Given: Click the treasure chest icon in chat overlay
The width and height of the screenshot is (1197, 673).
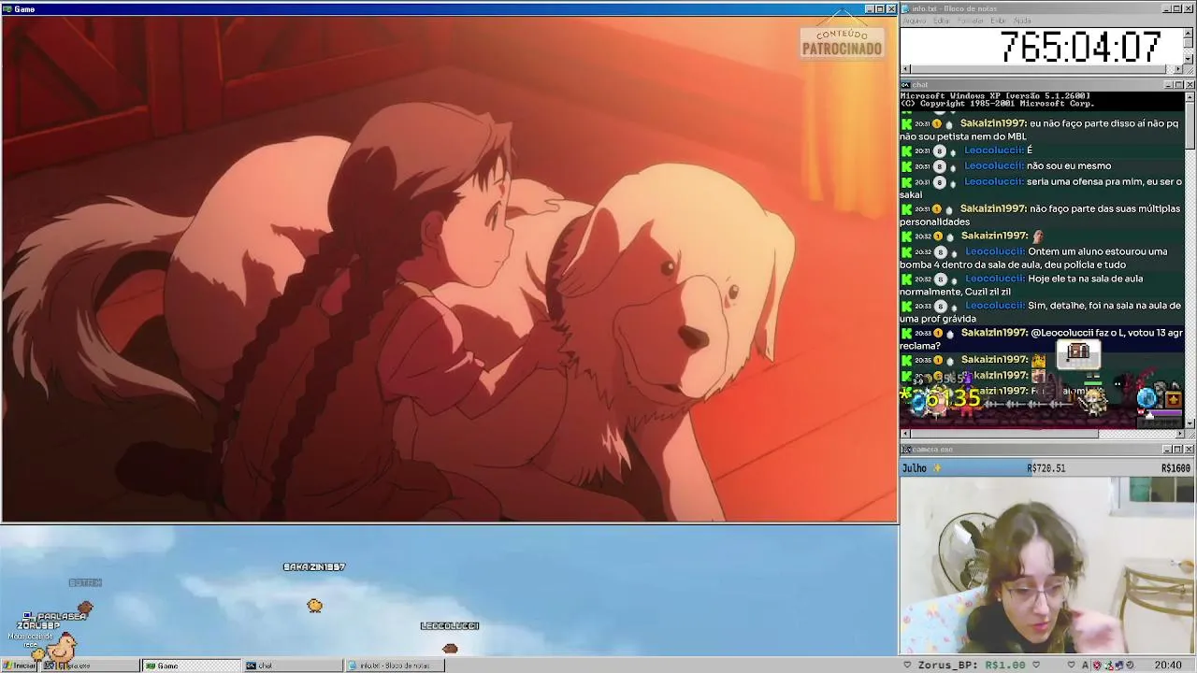Looking at the screenshot, I should 1078,352.
